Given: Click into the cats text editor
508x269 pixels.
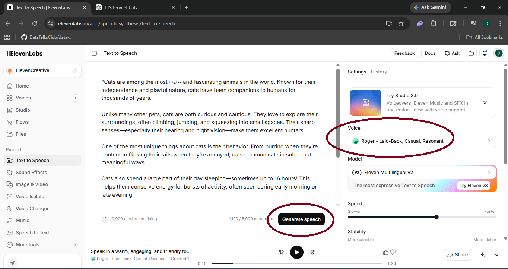Looking at the screenshot, I should 210,138.
